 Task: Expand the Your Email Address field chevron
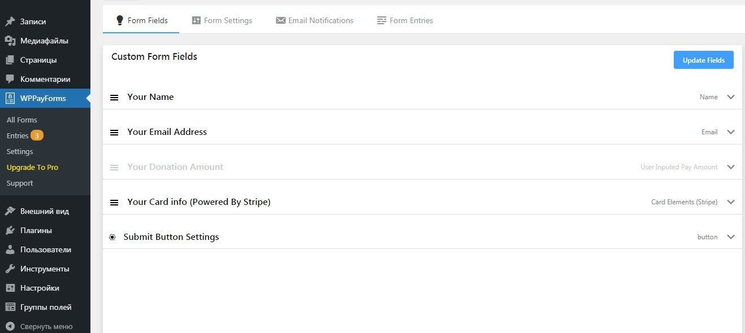point(731,132)
